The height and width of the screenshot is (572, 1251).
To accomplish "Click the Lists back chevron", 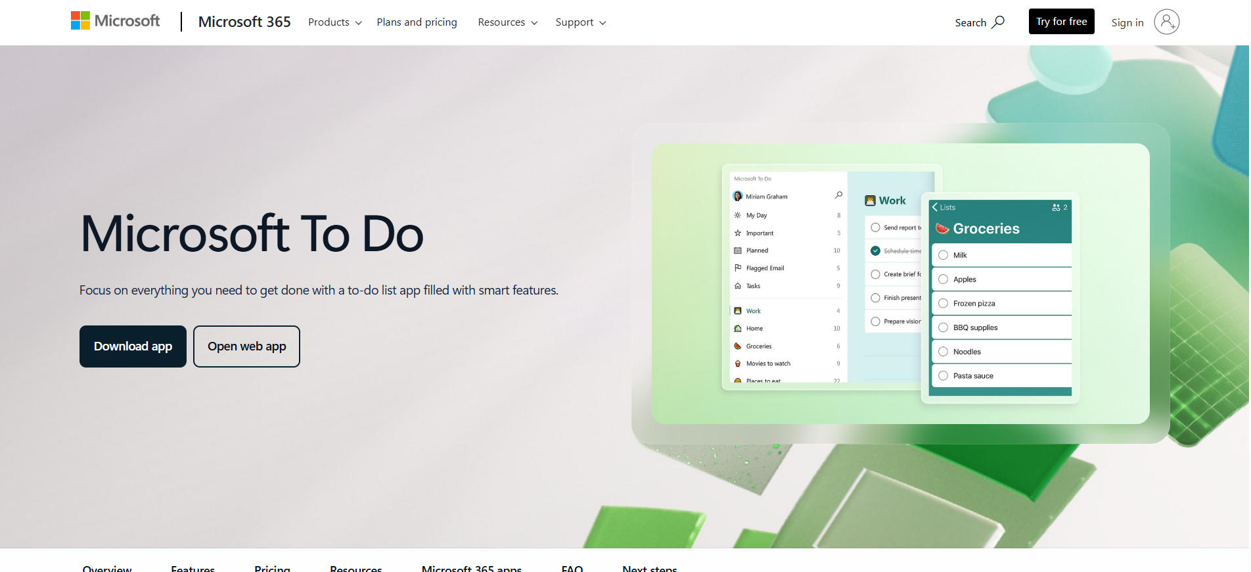I will tap(935, 207).
